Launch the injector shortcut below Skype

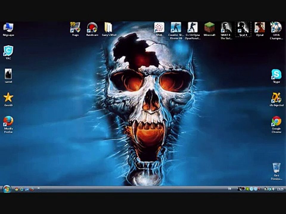[x=276, y=99]
